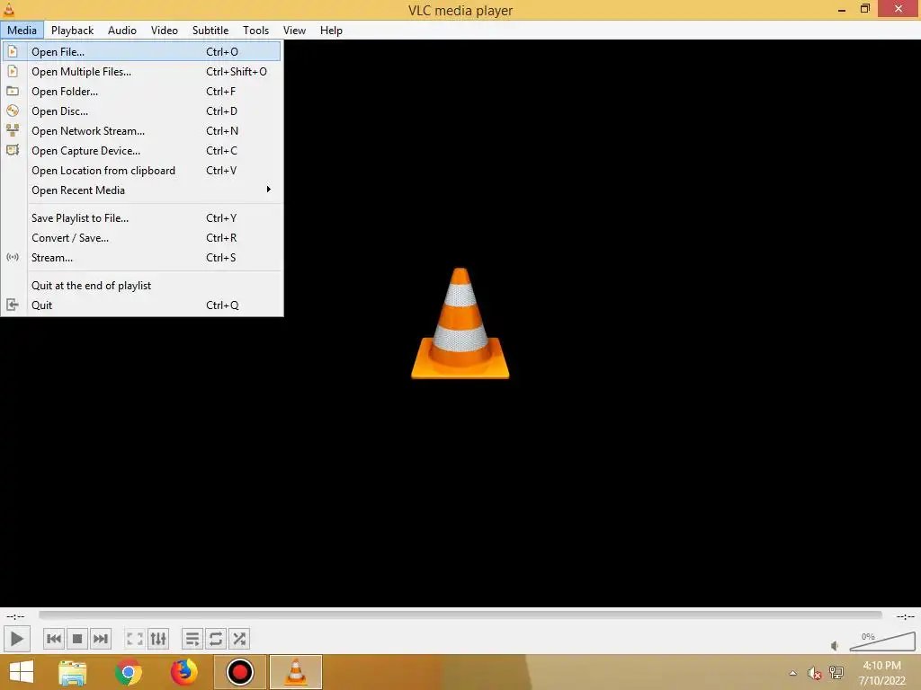Adjust the volume slider showing 0%

click(x=882, y=641)
